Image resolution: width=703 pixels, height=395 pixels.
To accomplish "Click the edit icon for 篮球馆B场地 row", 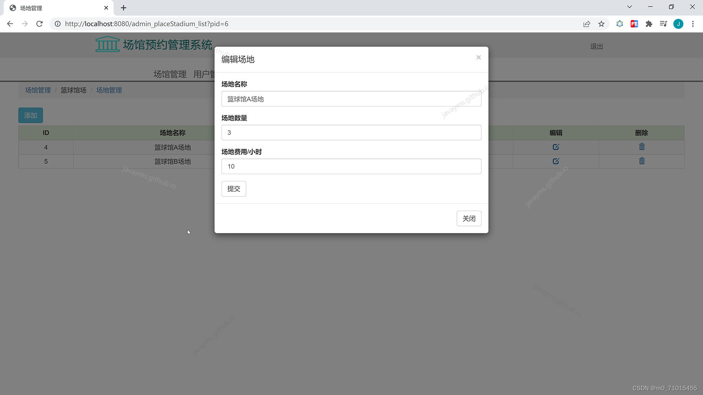I will (555, 161).
